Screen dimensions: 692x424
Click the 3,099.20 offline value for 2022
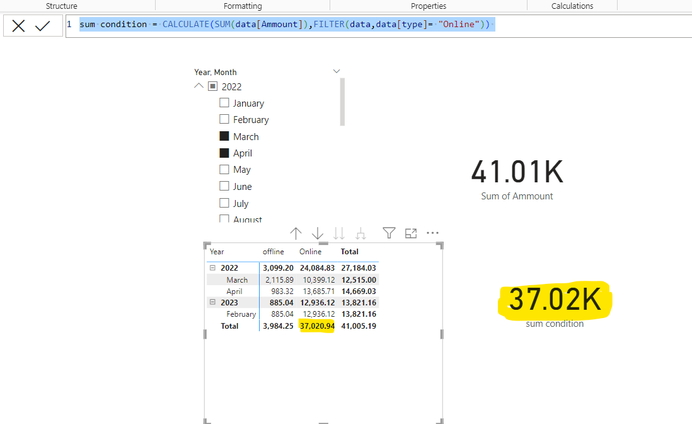click(x=278, y=268)
